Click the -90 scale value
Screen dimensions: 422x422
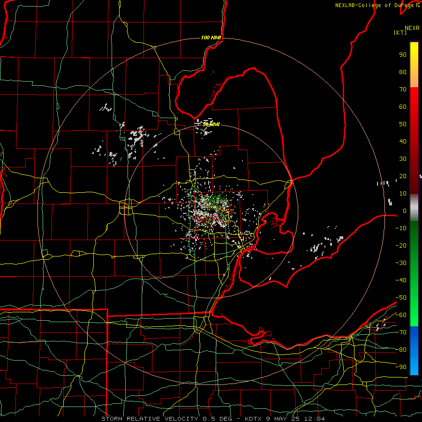tap(401, 367)
